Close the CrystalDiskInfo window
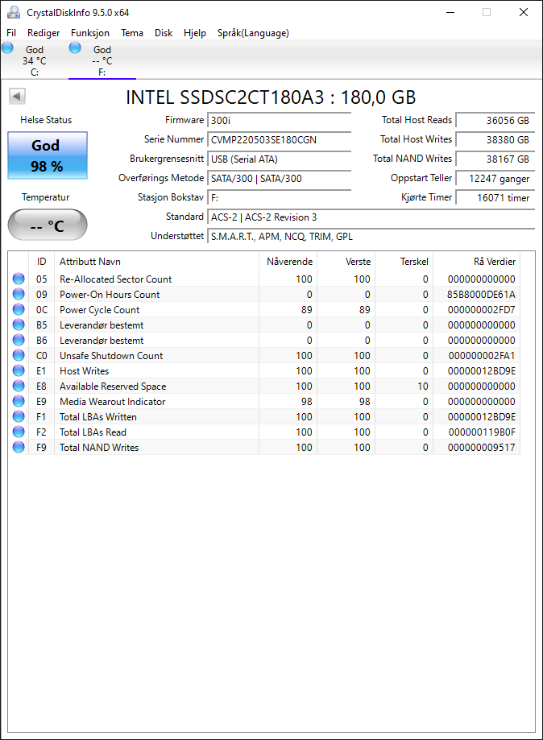Screen dimensions: 543x740 [524, 12]
